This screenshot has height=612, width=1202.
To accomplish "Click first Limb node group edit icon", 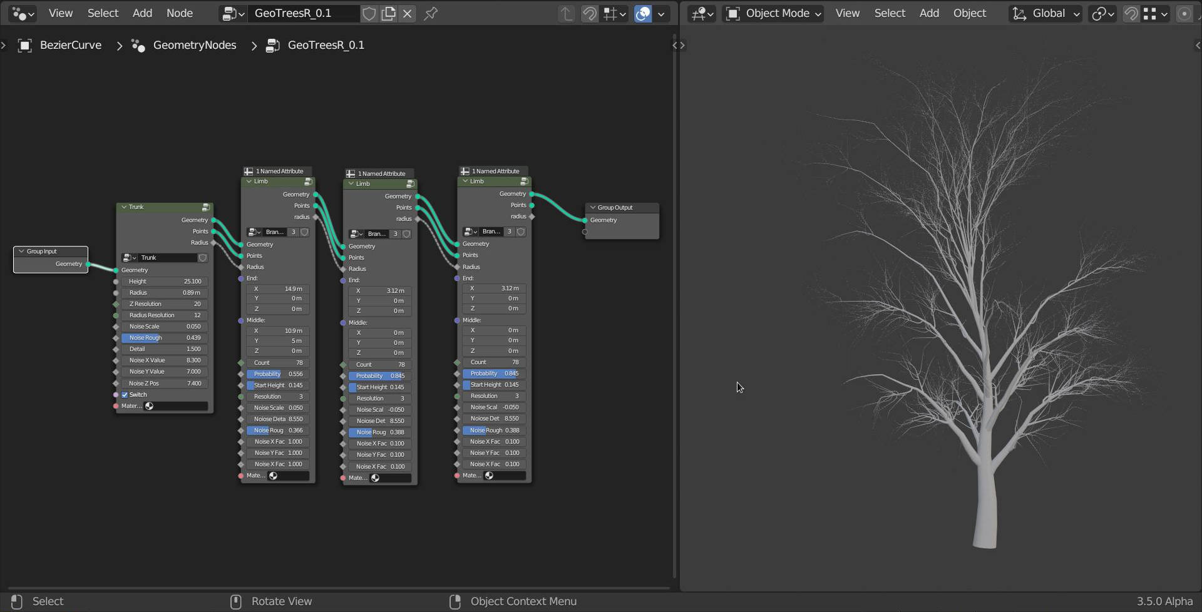I will (x=308, y=181).
